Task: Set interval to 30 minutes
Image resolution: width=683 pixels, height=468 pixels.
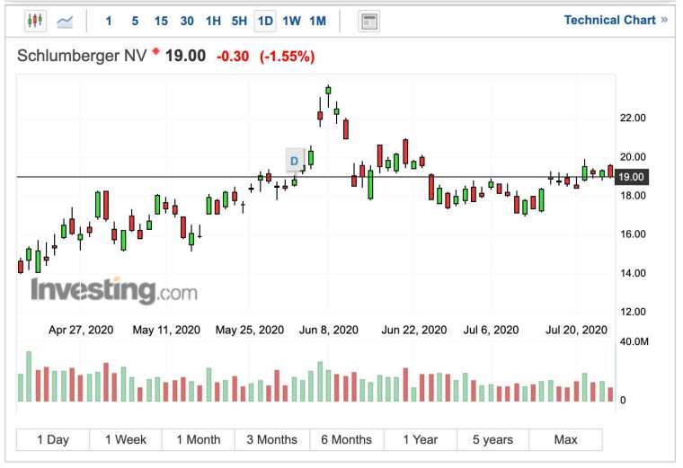Action: tap(187, 21)
